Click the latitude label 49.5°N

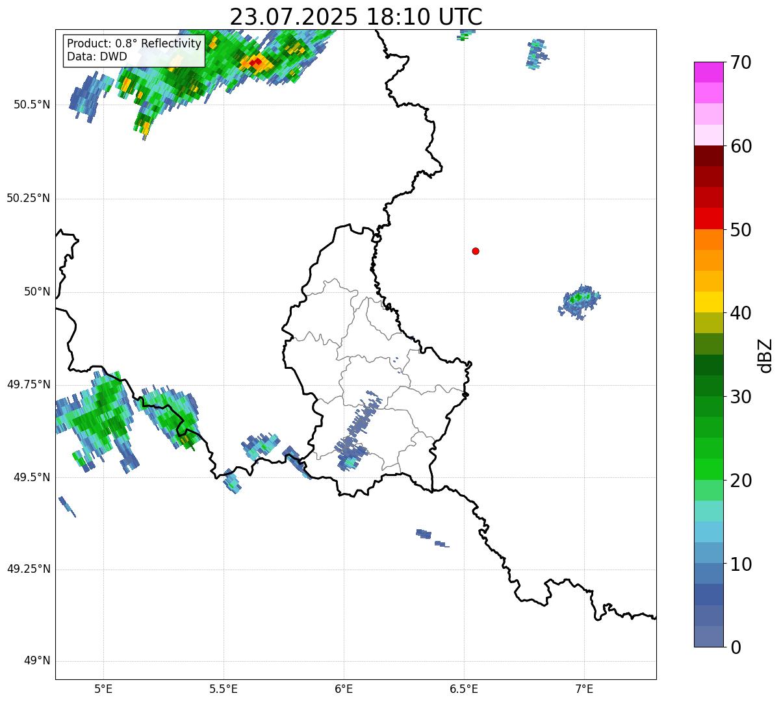[x=32, y=477]
